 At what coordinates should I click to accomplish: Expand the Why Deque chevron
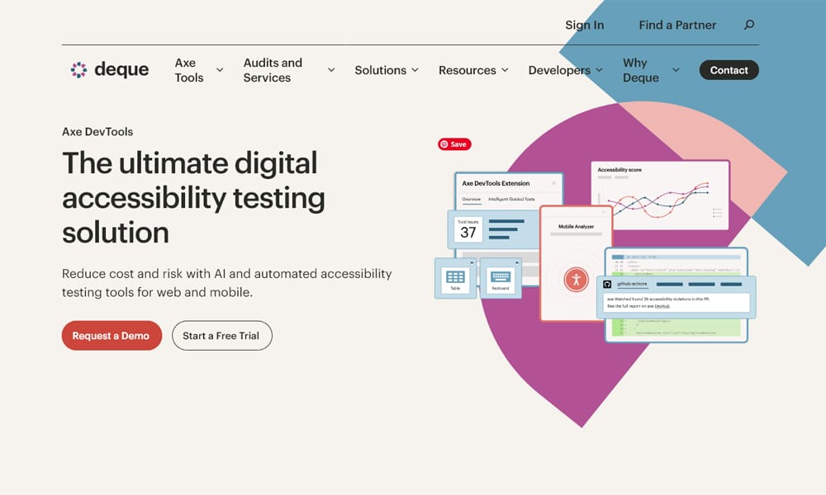tap(676, 70)
